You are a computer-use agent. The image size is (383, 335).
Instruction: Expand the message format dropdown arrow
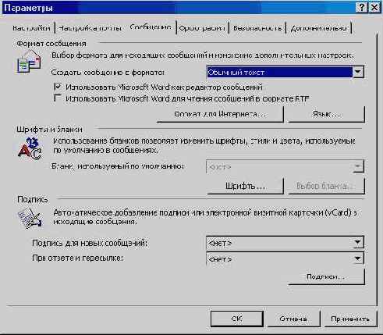358,72
